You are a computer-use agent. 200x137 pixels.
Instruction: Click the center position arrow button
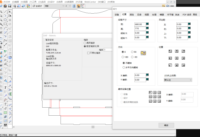point(176,58)
